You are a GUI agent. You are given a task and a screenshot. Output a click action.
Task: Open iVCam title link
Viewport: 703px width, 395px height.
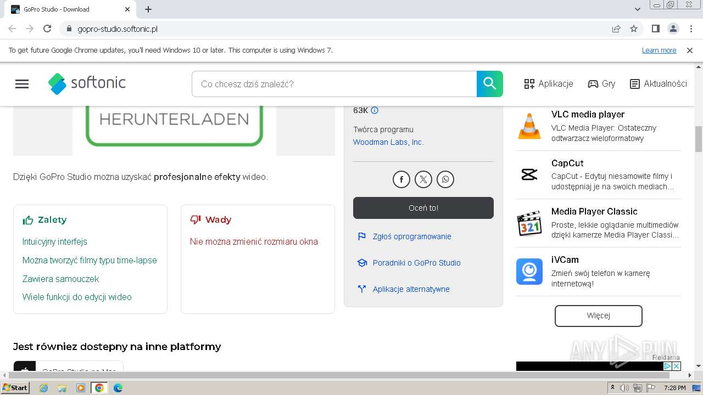pyautogui.click(x=565, y=259)
